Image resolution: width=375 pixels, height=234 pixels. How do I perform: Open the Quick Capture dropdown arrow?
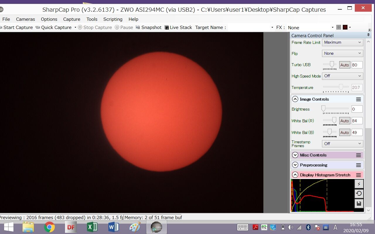pos(75,27)
